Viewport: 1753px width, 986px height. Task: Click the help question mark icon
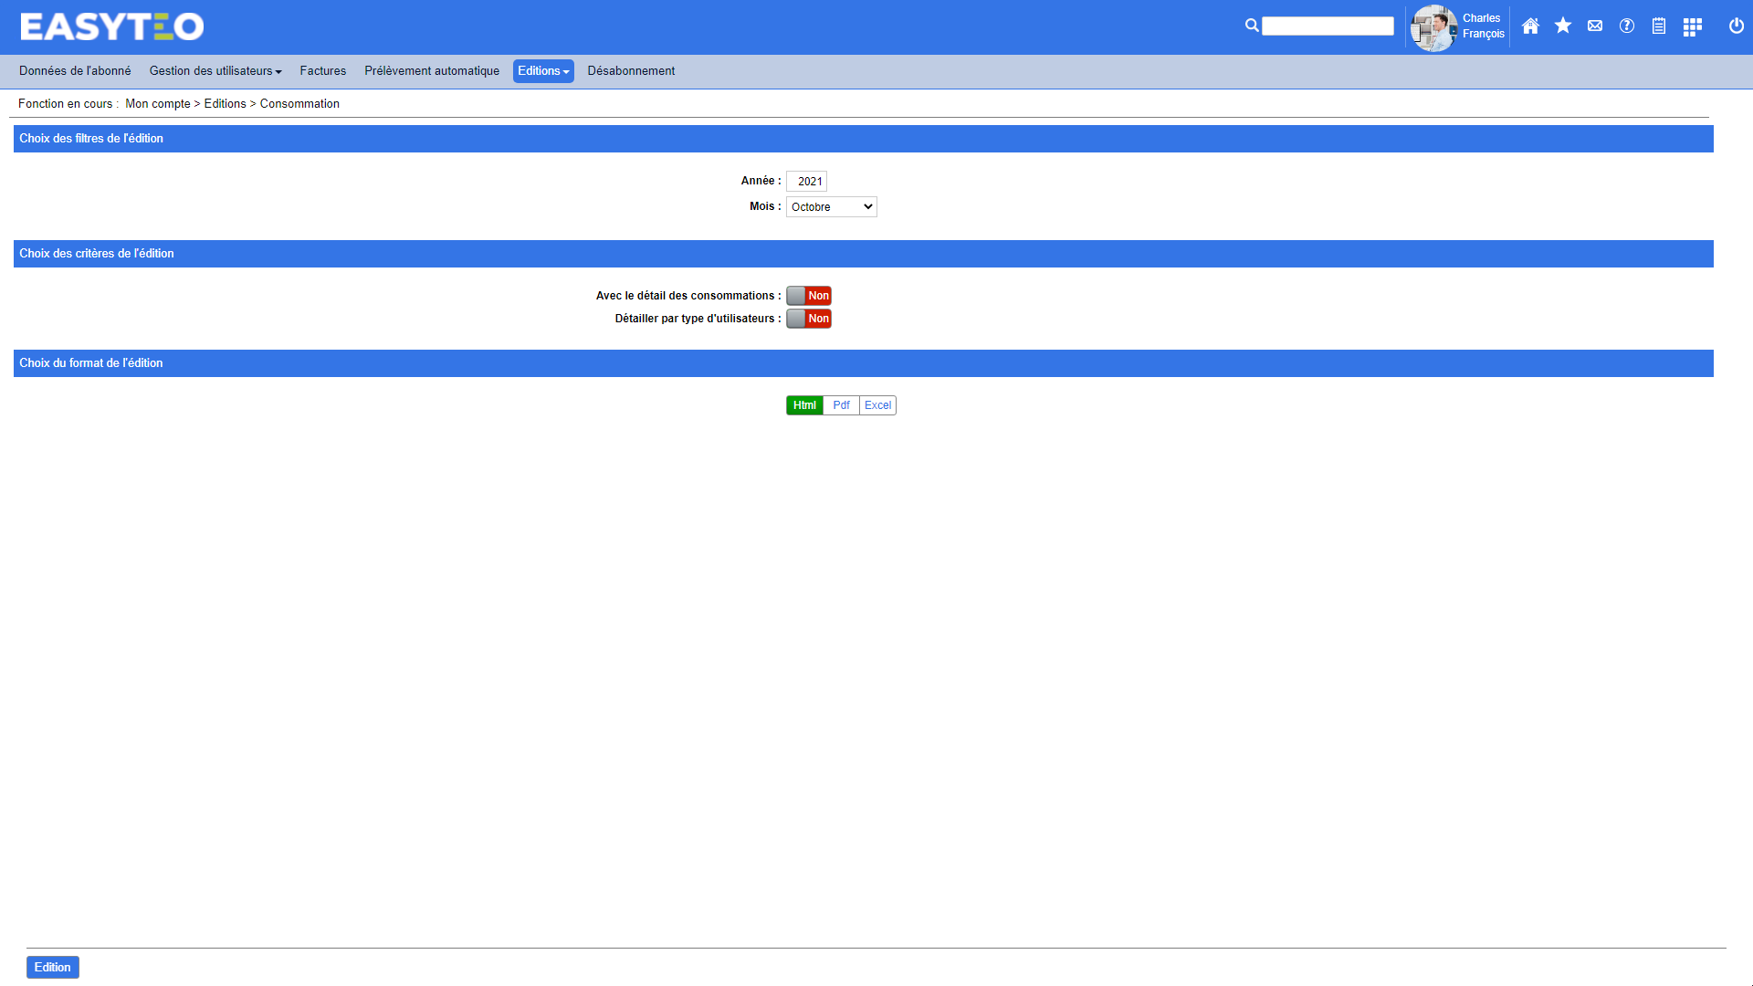tap(1627, 26)
